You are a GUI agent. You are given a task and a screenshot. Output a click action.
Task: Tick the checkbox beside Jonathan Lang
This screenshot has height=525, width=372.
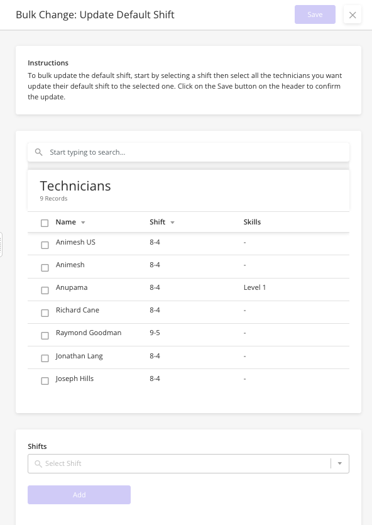[x=45, y=358]
